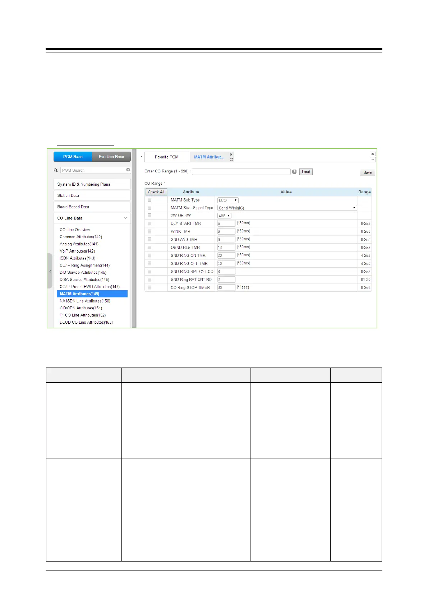Click the DLY START TMR value field
Image resolution: width=428 pixels, height=605 pixels.
point(226,223)
